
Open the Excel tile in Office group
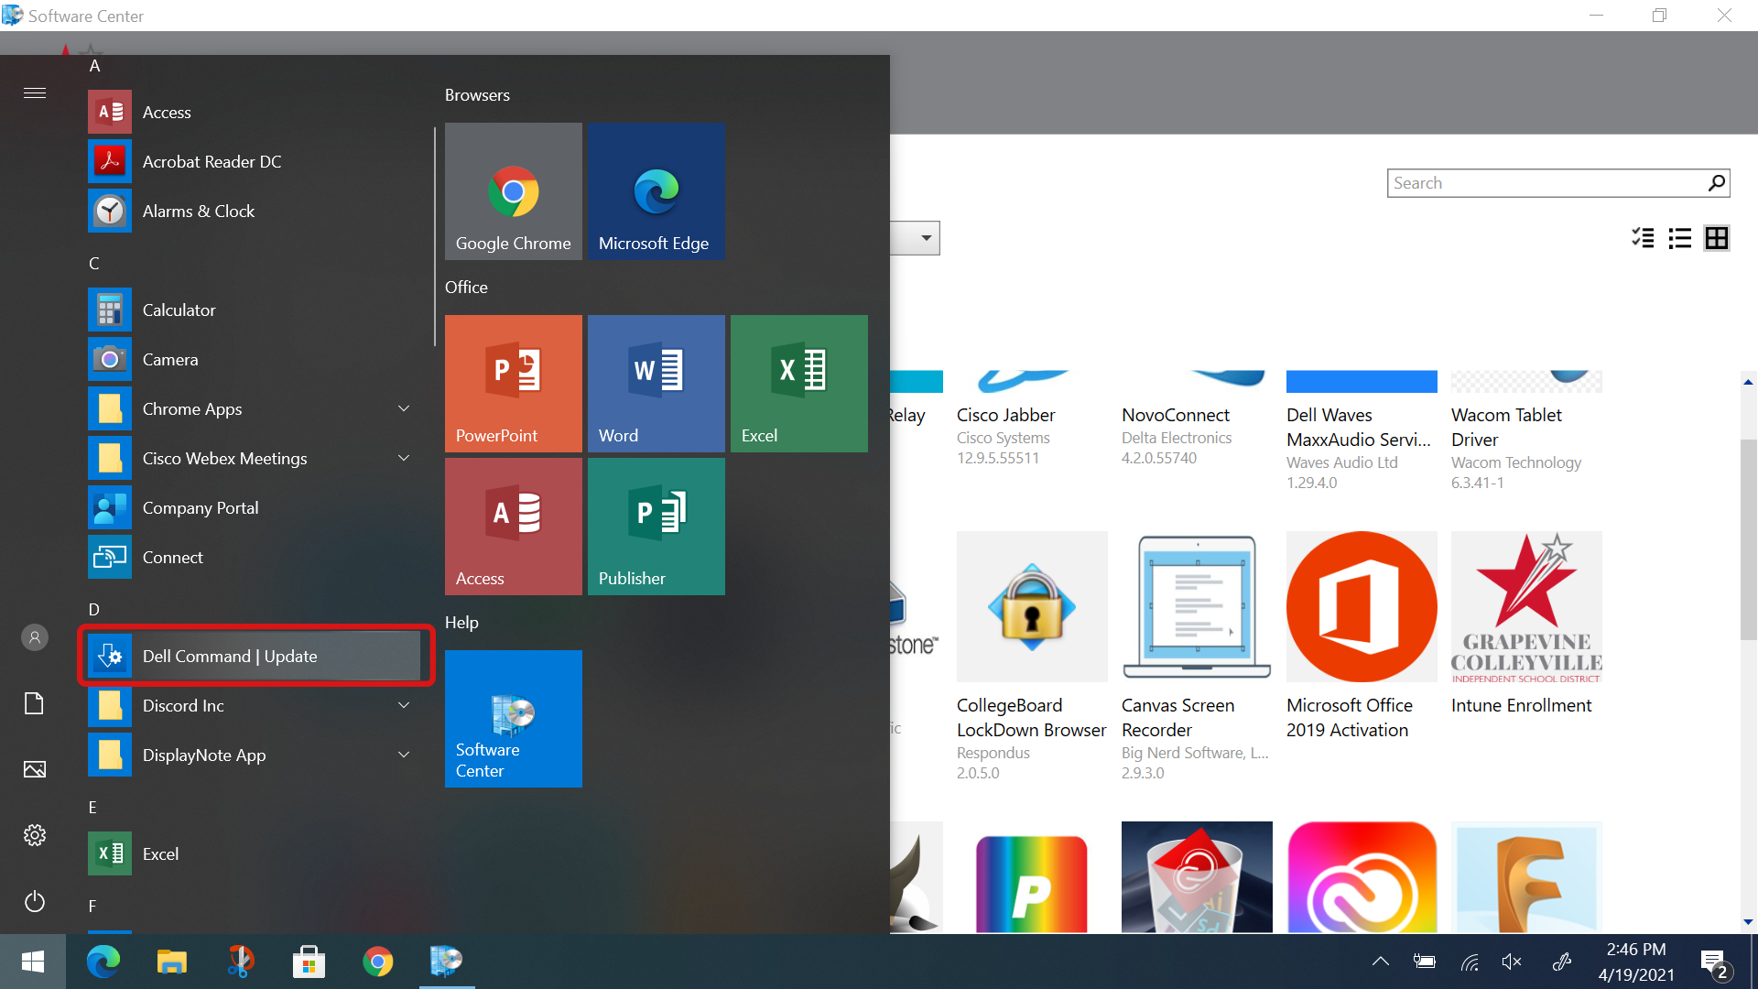click(799, 384)
